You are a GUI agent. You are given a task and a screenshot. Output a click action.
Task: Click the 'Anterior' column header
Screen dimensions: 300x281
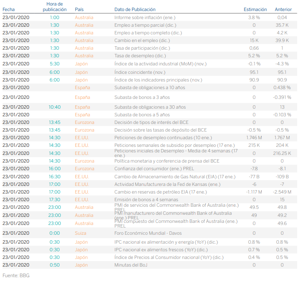(283, 9)
